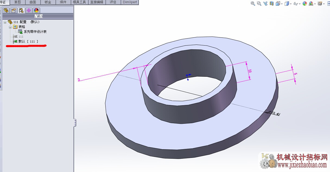
Task: Switch to the 曲面 tab
Action: click(x=33, y=2)
